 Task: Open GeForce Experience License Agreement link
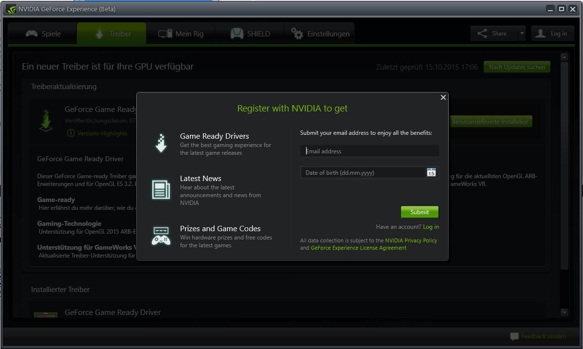[x=359, y=248]
